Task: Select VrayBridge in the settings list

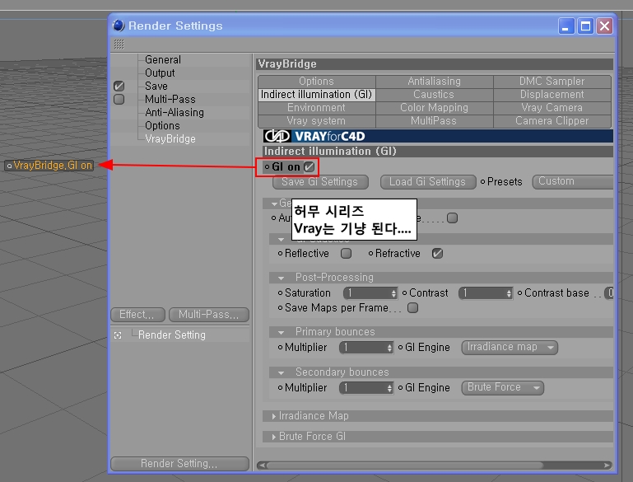Action: 170,139
